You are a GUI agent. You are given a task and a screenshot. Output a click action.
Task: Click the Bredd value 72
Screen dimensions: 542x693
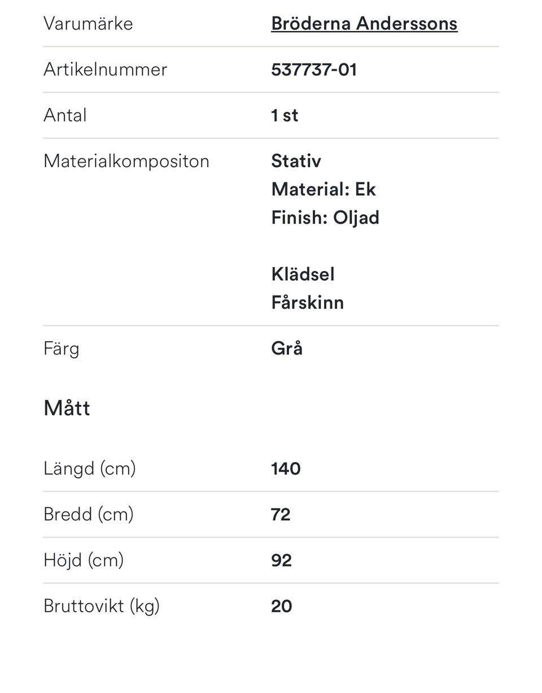coord(281,515)
